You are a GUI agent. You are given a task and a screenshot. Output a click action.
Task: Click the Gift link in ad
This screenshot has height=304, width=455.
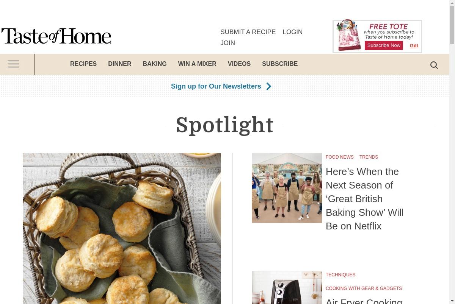[x=414, y=46]
